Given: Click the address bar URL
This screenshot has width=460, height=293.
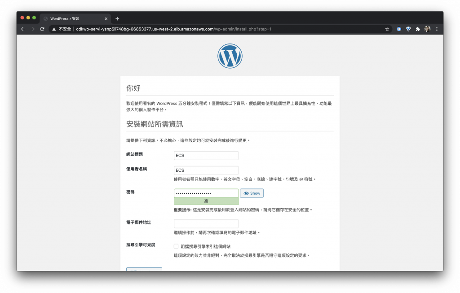Looking at the screenshot, I should (174, 29).
